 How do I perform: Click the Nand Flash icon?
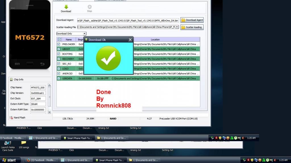pos(11,117)
